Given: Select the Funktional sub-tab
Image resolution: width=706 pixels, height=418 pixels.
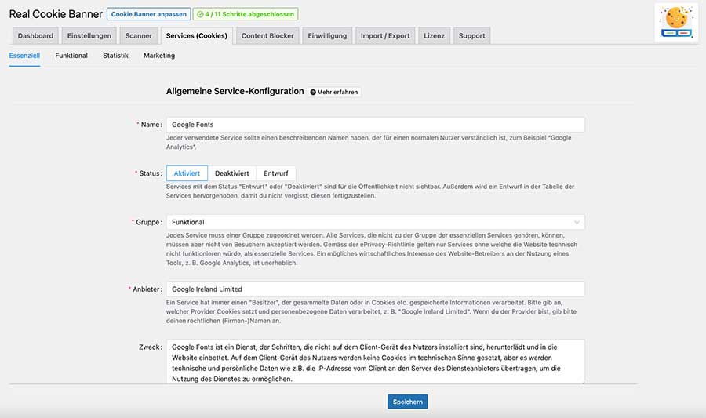Looking at the screenshot, I should pos(71,56).
